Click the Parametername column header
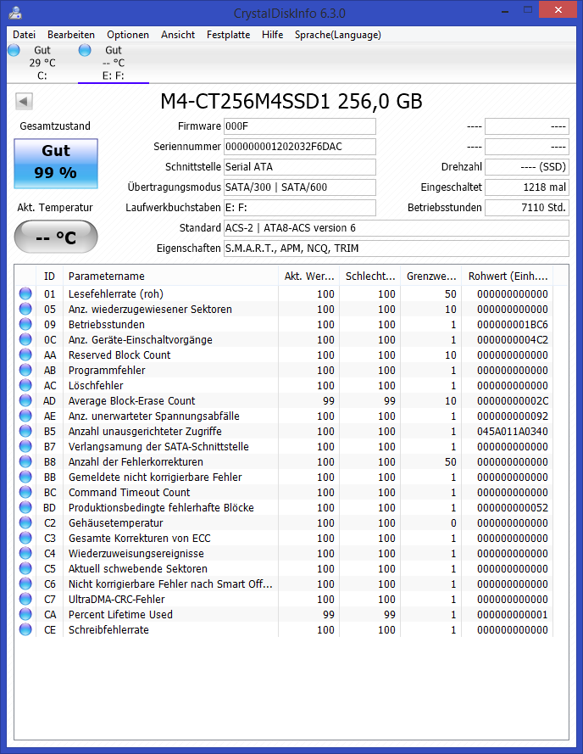The image size is (583, 754). [170, 276]
